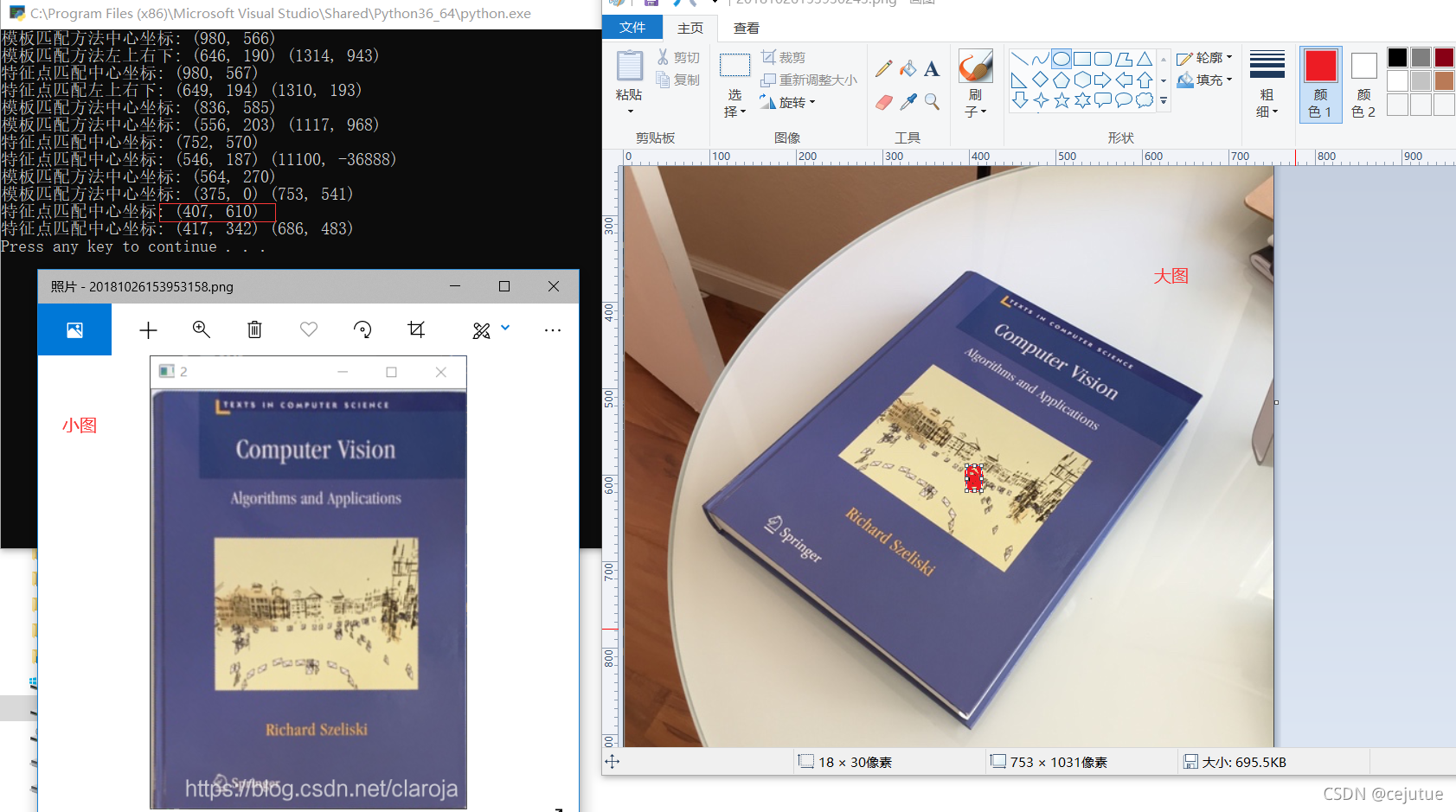Click the Photos app collection icon
The height and width of the screenshot is (812, 1456).
pos(74,329)
